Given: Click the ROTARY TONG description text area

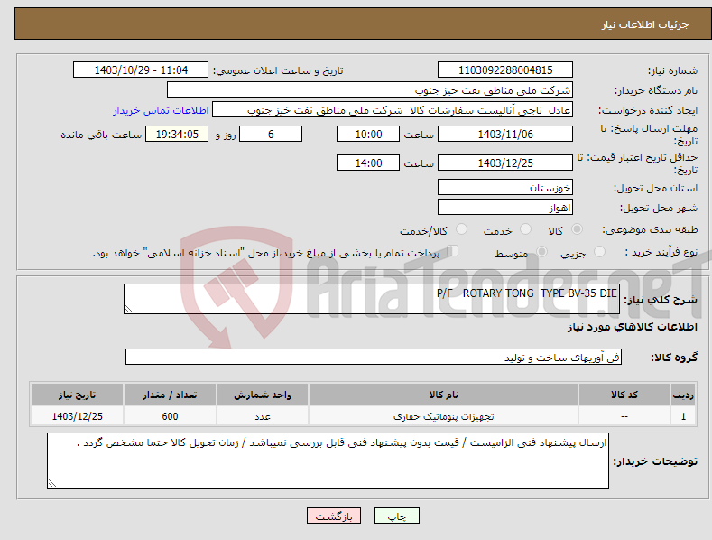Looking at the screenshot, I should [x=372, y=299].
